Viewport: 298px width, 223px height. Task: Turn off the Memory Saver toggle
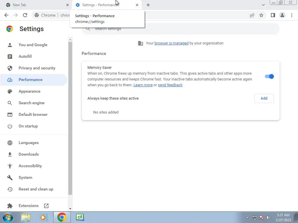pos(269,76)
